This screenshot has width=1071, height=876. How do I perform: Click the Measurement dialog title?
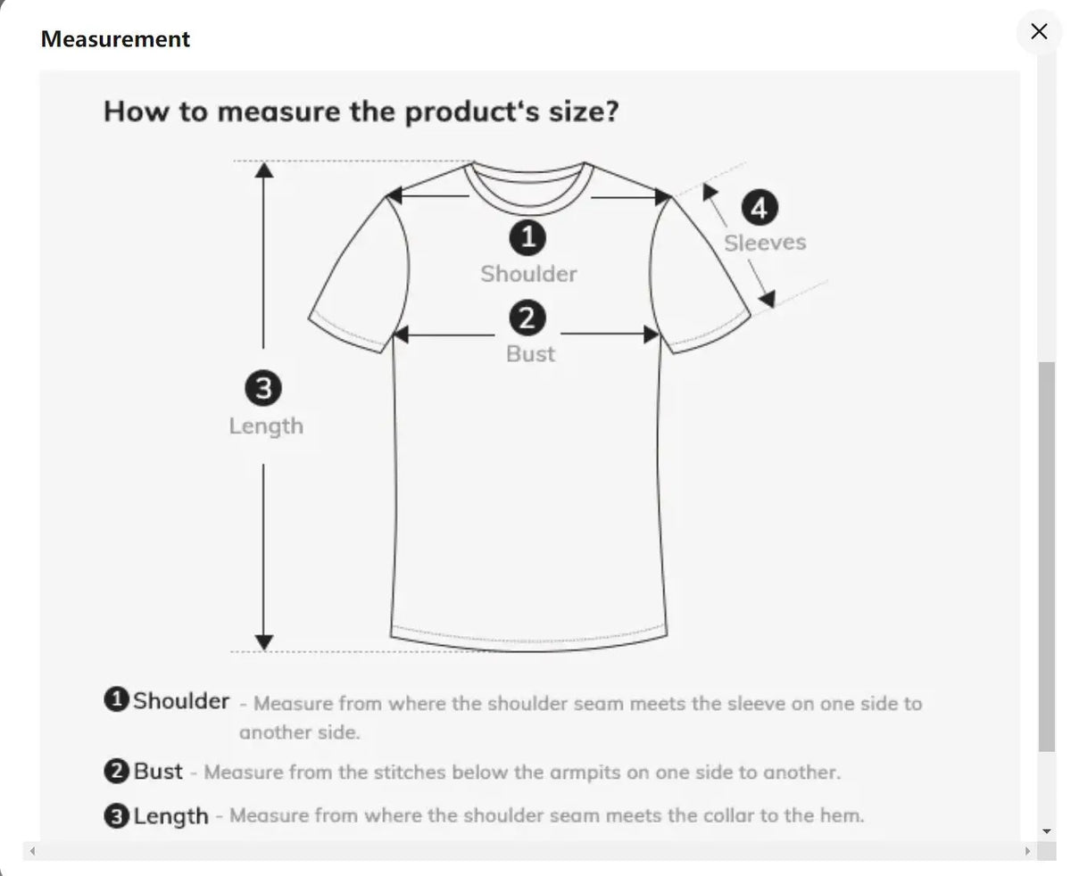click(x=116, y=39)
